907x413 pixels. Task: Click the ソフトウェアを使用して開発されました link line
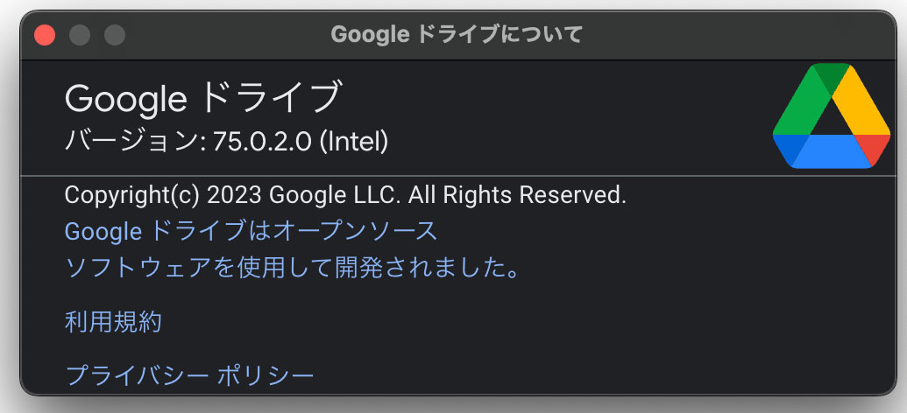pyautogui.click(x=292, y=268)
